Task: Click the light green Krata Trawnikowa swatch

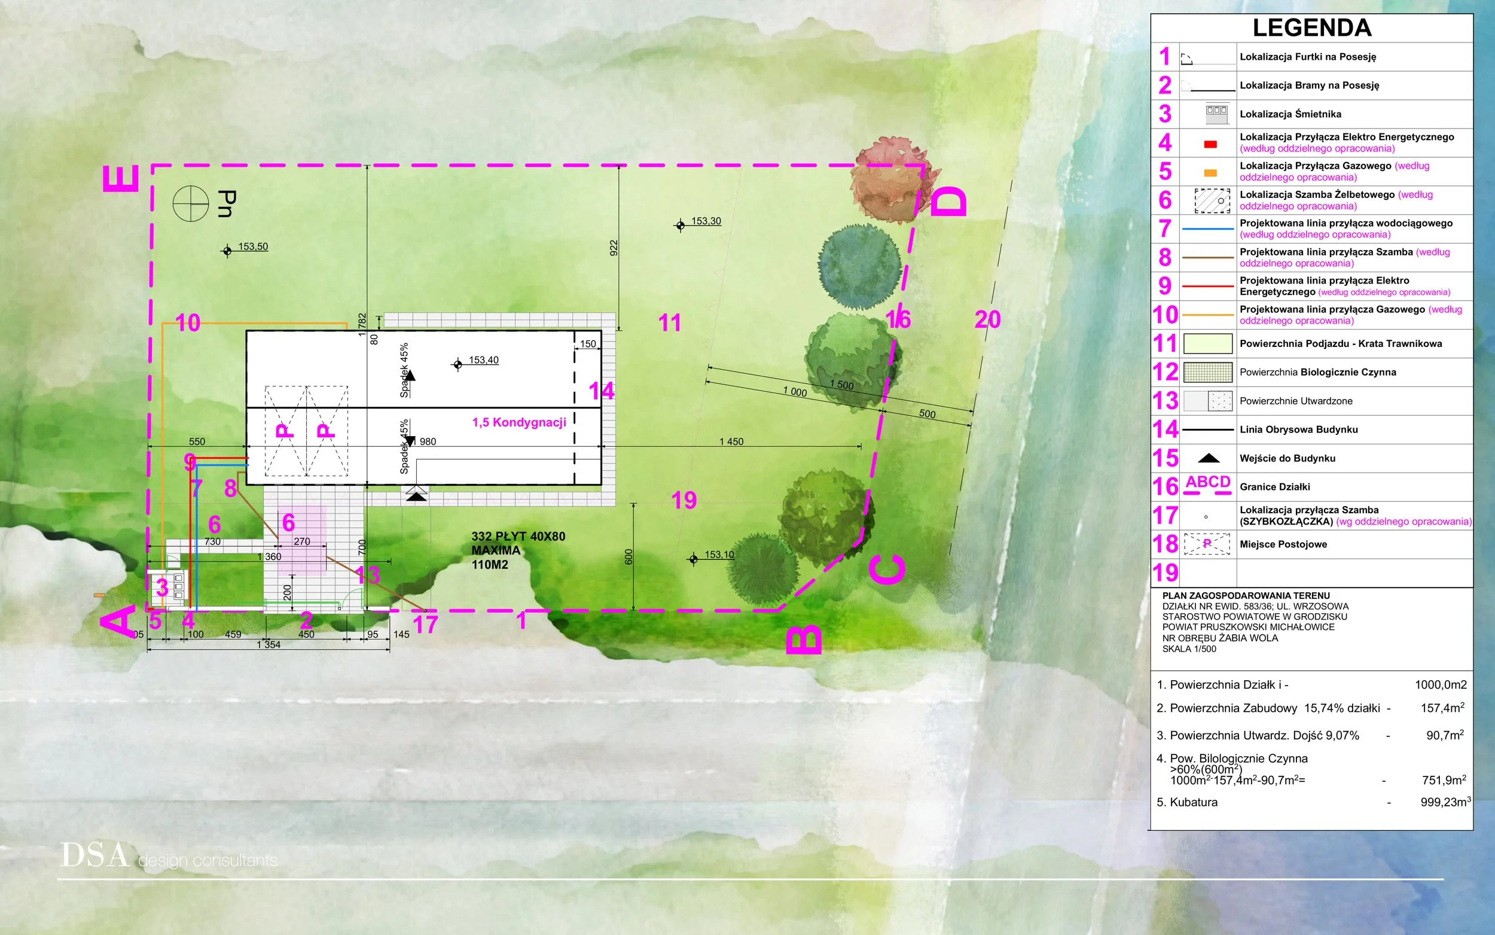Action: pos(1207,344)
